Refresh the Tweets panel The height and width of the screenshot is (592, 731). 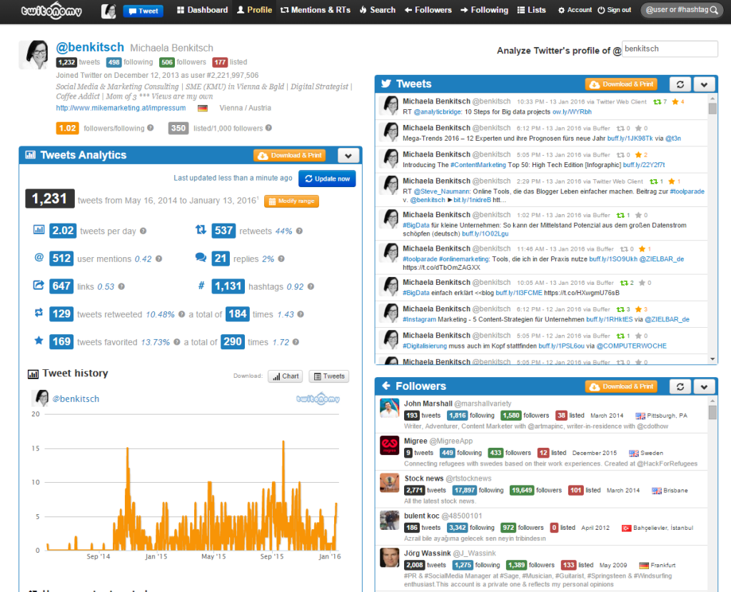(x=680, y=84)
